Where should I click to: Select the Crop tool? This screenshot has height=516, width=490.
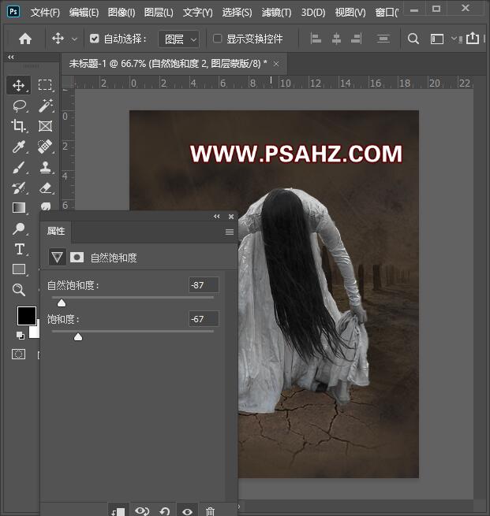18,126
